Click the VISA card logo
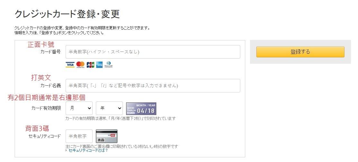 point(70,65)
